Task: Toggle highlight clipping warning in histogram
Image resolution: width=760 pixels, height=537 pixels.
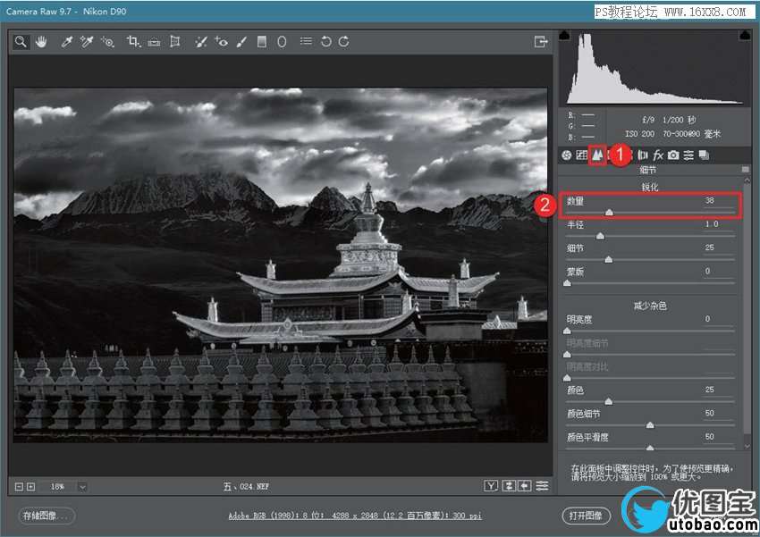Action: tap(745, 35)
